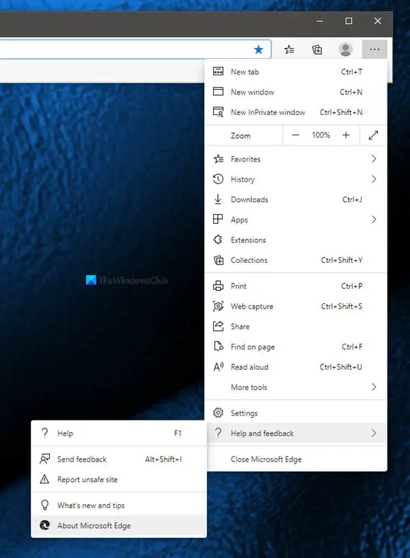Decrease zoom with the minus button
The height and width of the screenshot is (558, 410).
point(295,136)
